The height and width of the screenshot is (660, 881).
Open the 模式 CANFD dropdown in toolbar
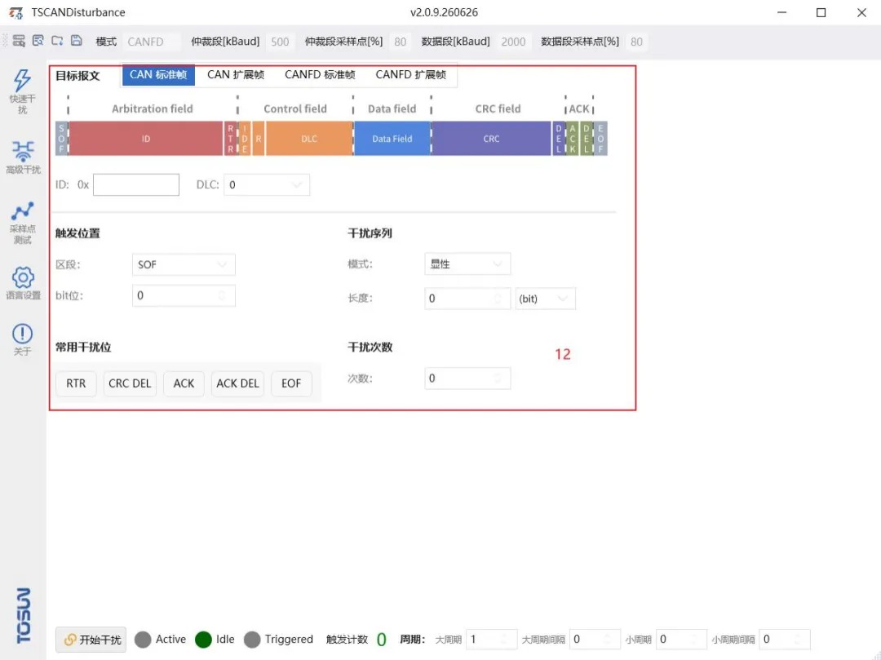point(151,42)
